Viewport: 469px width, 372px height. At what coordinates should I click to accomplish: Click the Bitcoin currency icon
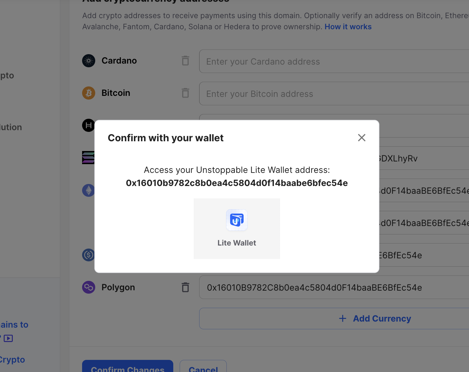(x=88, y=93)
